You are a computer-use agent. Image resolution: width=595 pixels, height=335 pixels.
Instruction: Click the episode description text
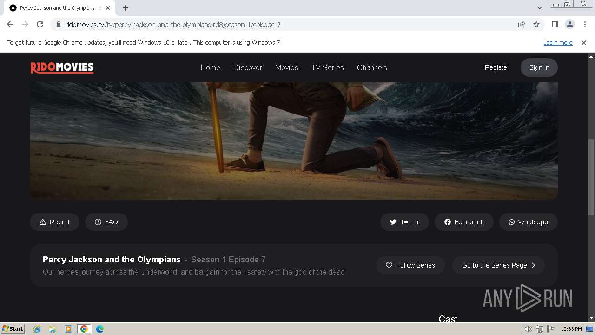pyautogui.click(x=195, y=272)
